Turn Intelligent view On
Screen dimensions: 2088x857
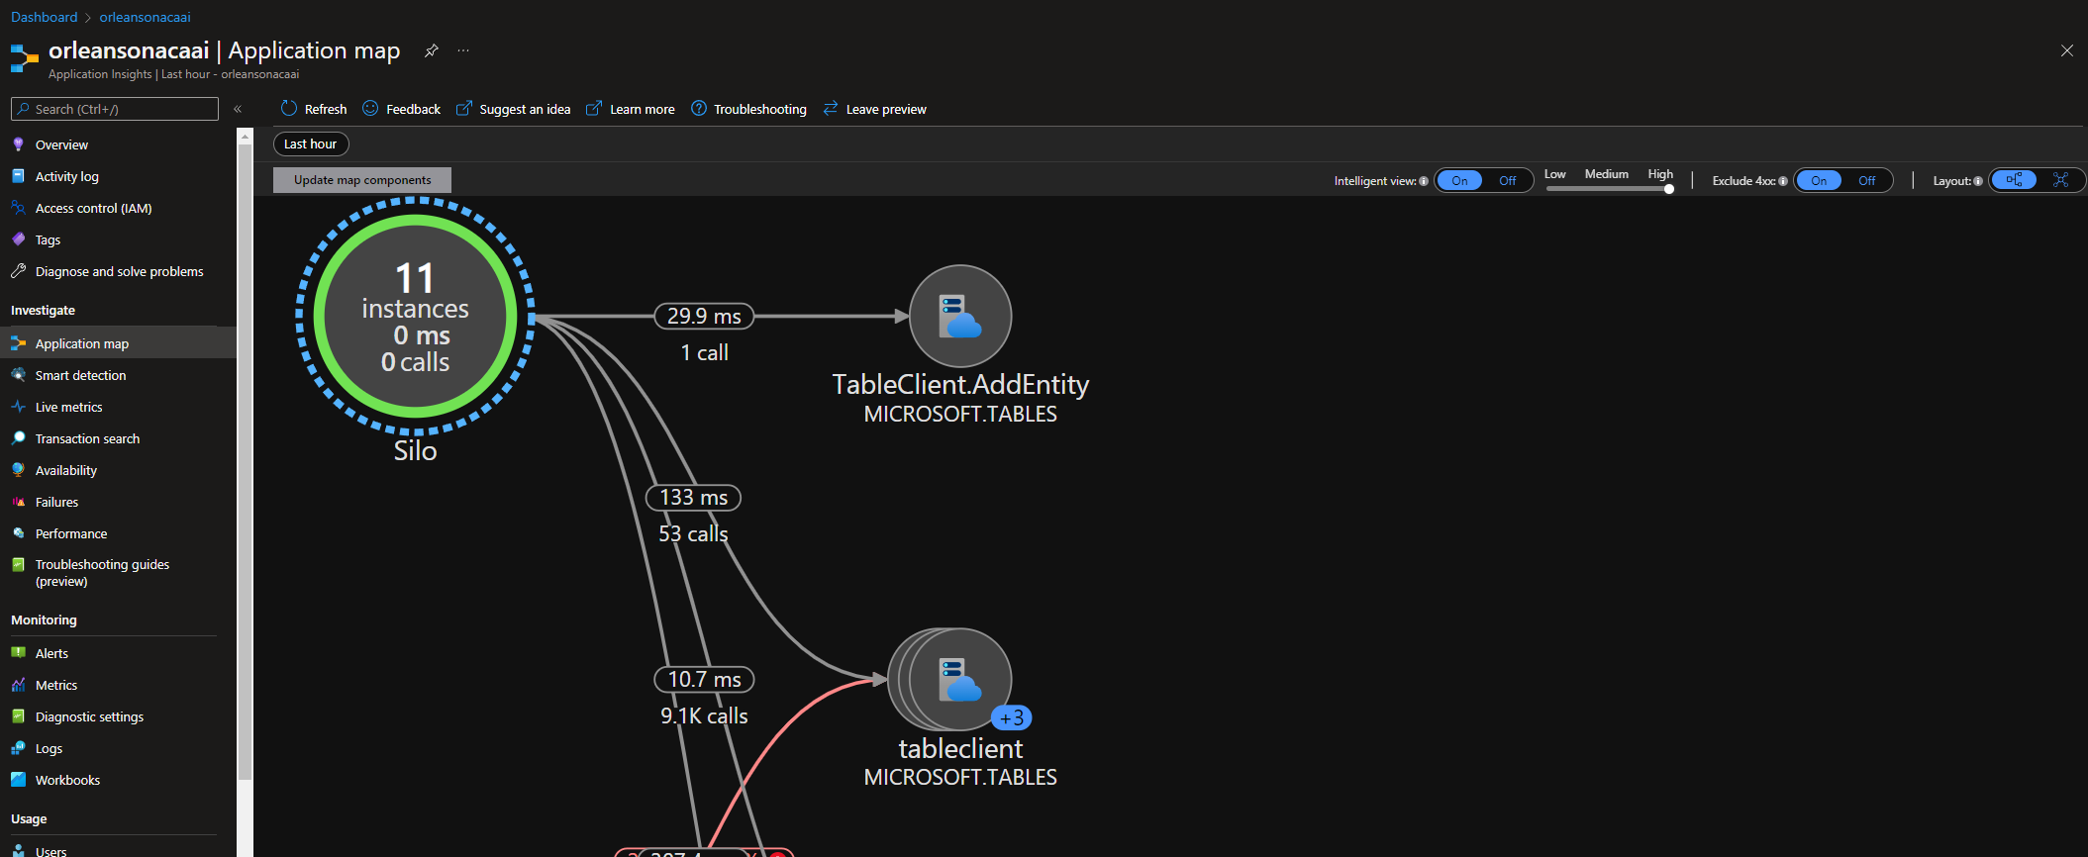(1459, 180)
